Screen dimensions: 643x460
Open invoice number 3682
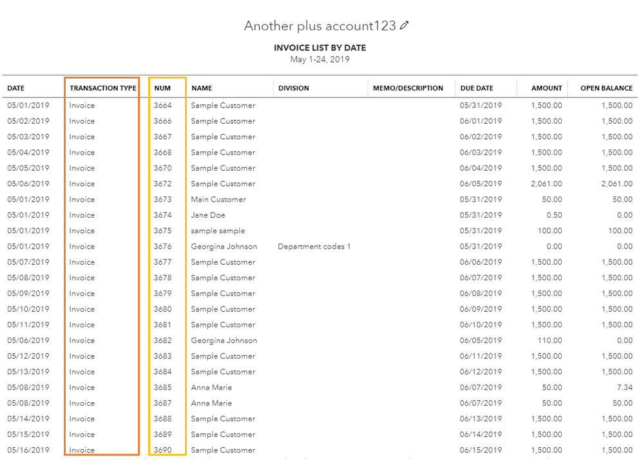(162, 341)
